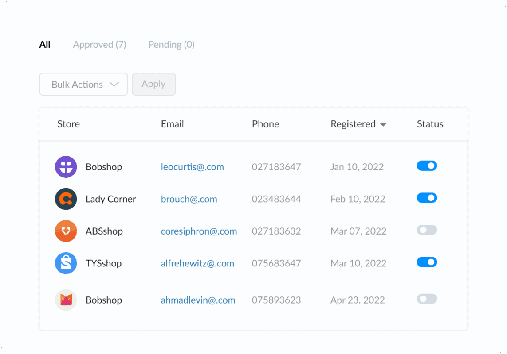The height and width of the screenshot is (354, 507).
Task: Click the alfrehewitz@.com email link
Action: tap(197, 264)
